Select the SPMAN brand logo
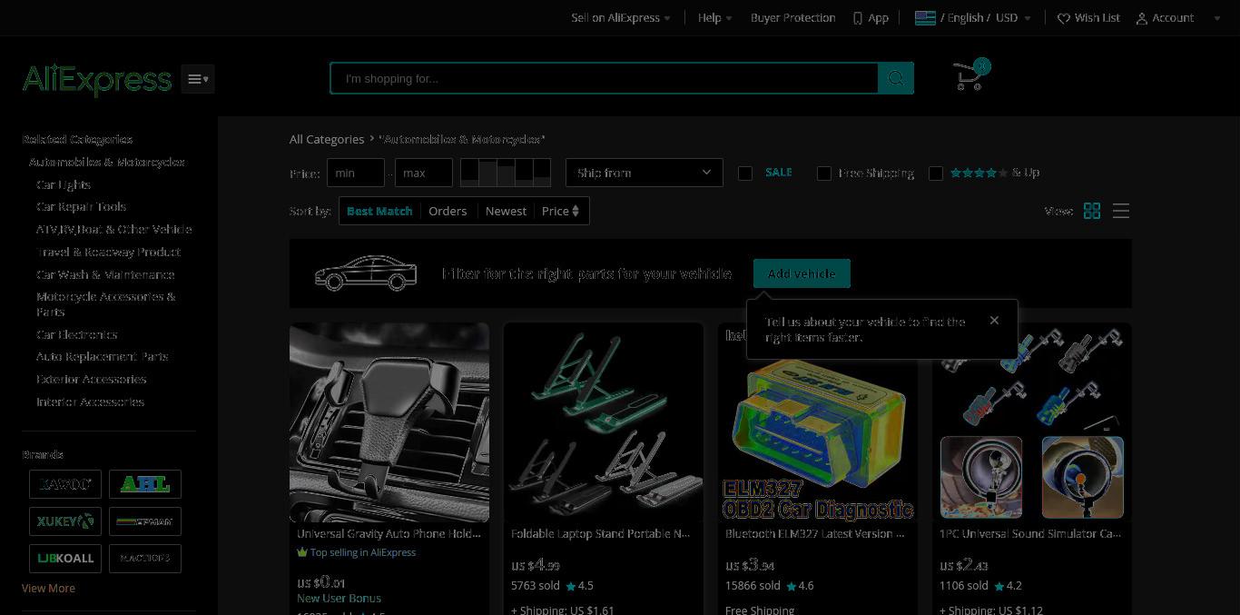The image size is (1240, 615). tap(145, 521)
